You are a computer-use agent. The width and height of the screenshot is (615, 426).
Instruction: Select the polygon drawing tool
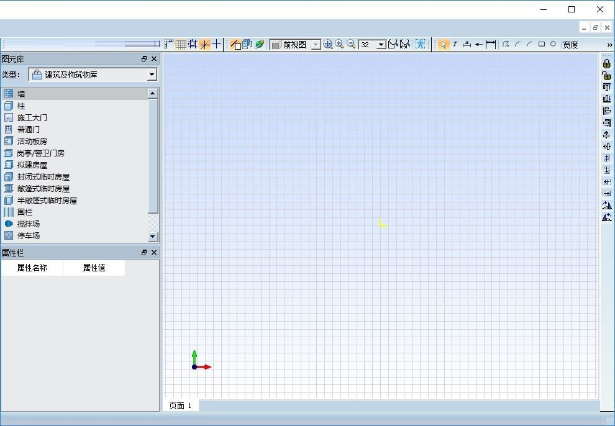[506, 44]
